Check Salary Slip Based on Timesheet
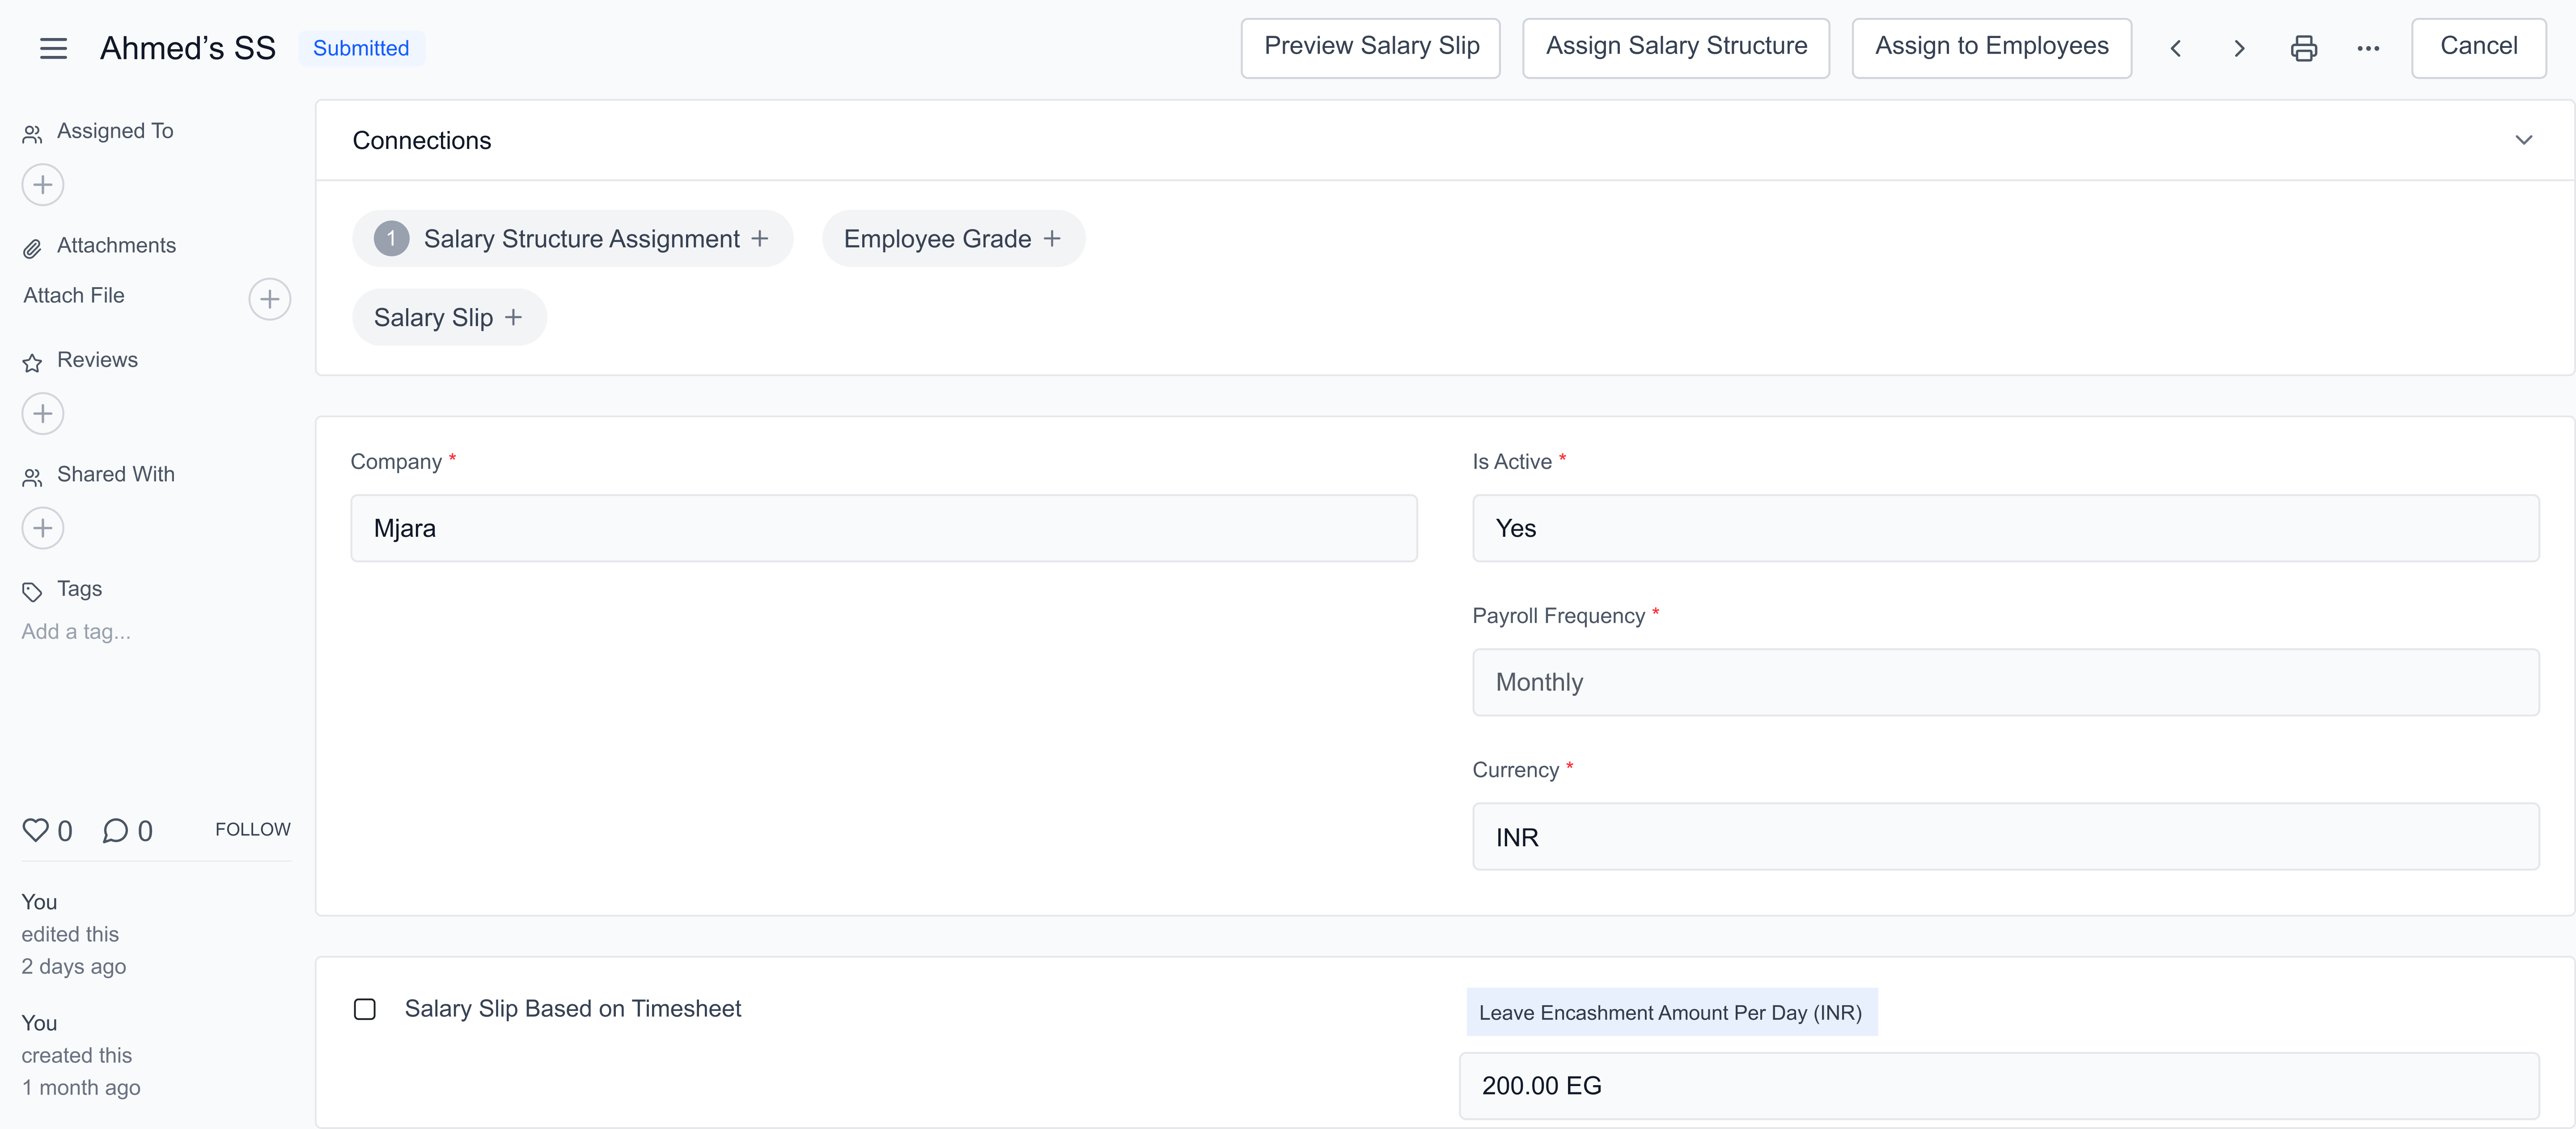 coord(365,1009)
